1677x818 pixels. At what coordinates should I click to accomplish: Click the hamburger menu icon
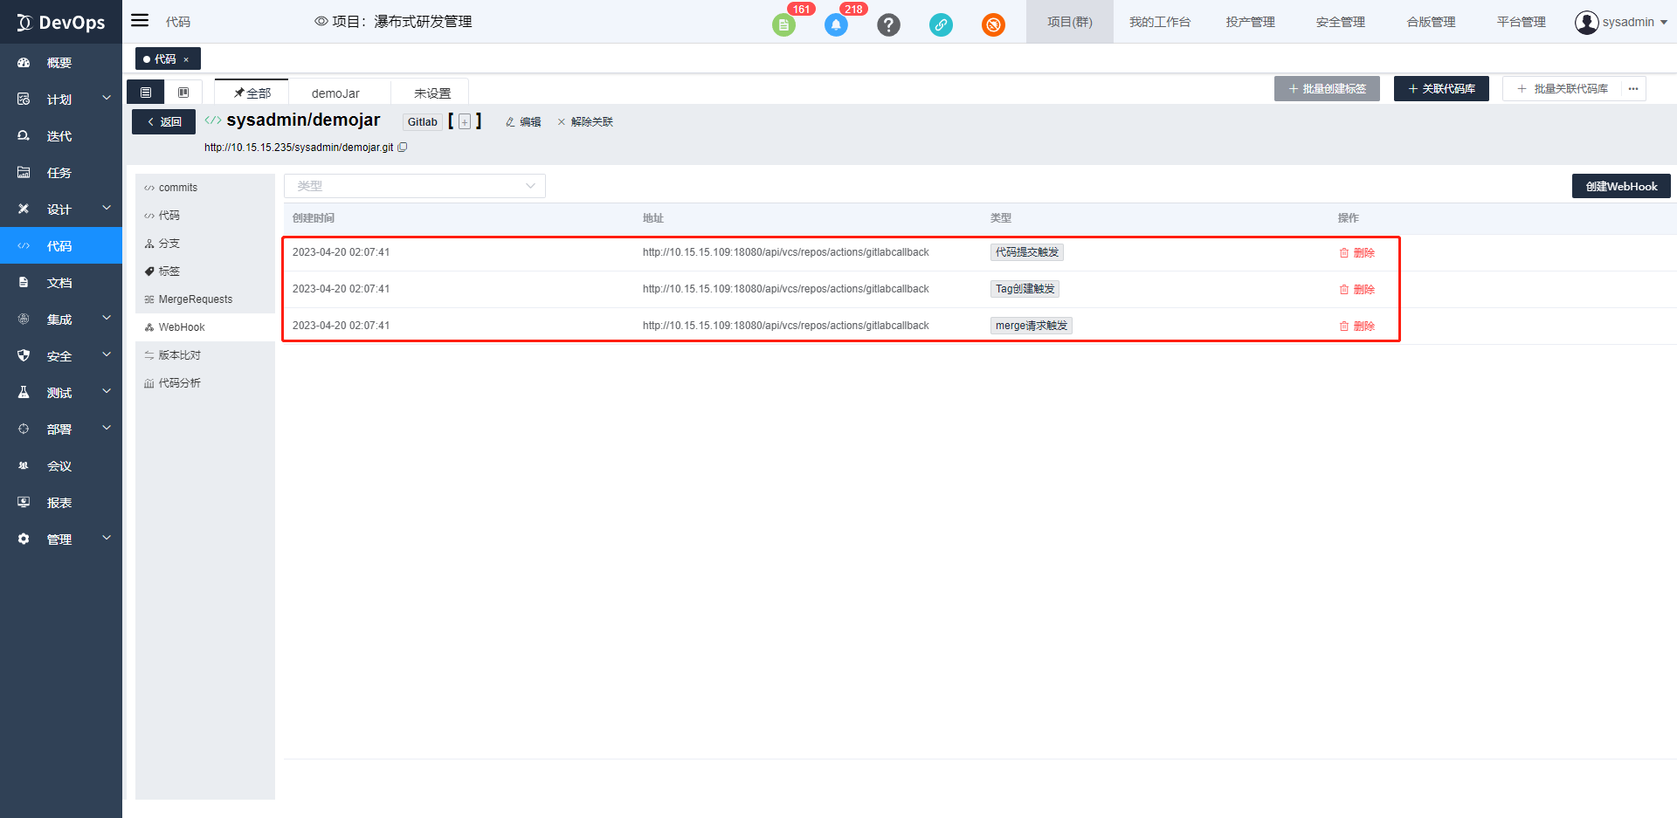140,21
